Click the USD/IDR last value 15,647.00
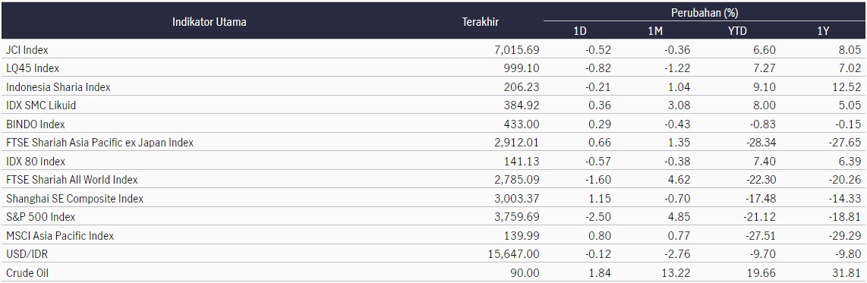867x283 pixels. (x=516, y=254)
